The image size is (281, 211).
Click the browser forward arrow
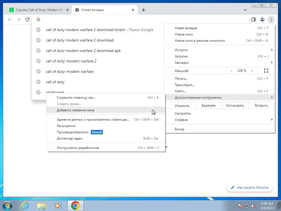coord(19,20)
